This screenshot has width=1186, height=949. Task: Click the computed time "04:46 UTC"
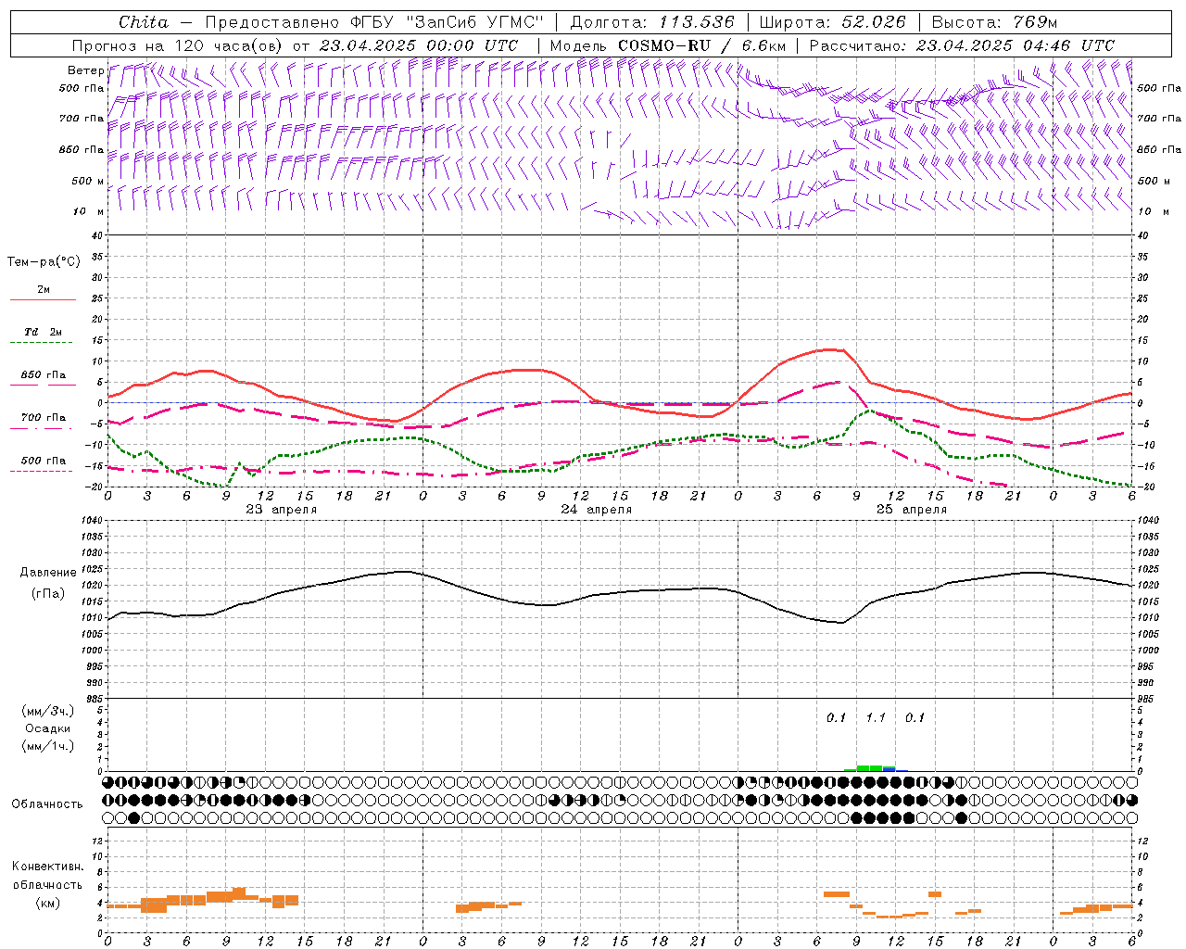click(1067, 45)
